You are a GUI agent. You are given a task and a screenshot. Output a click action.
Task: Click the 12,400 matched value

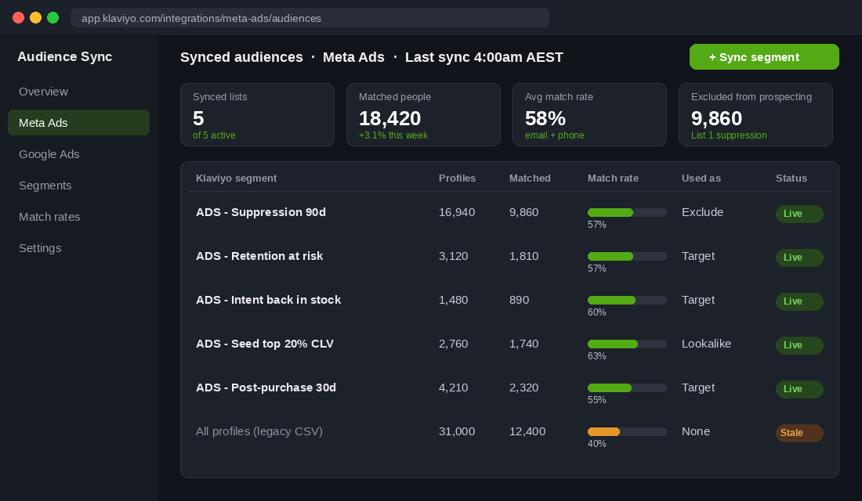pos(527,432)
